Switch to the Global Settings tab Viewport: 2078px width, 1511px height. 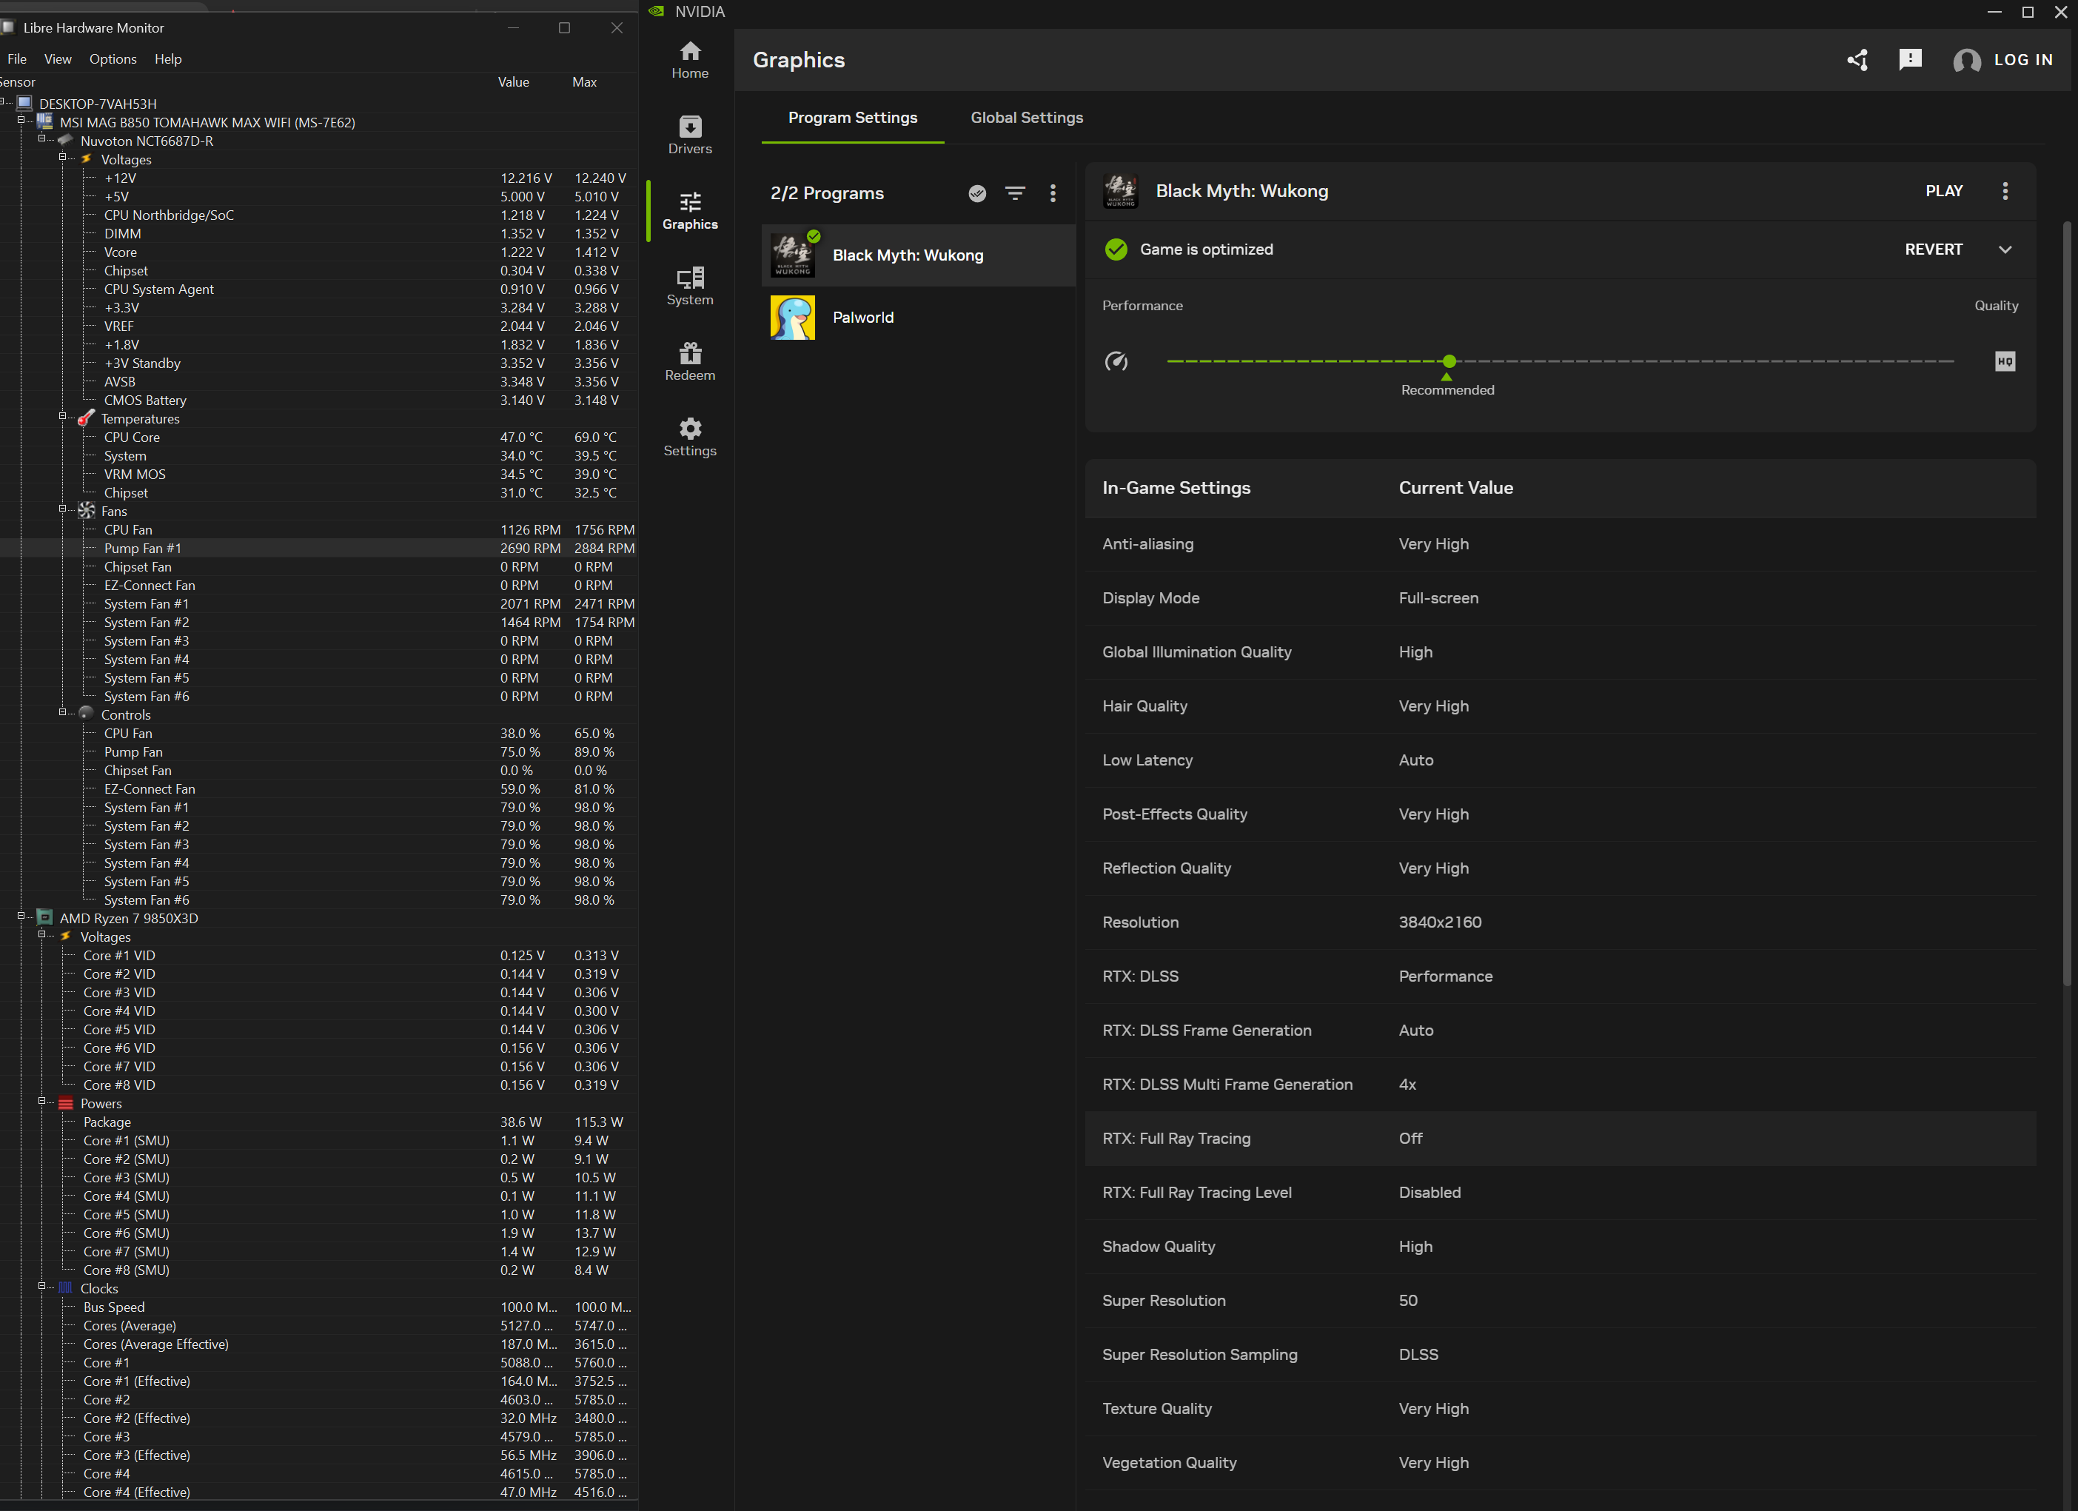click(x=1026, y=118)
